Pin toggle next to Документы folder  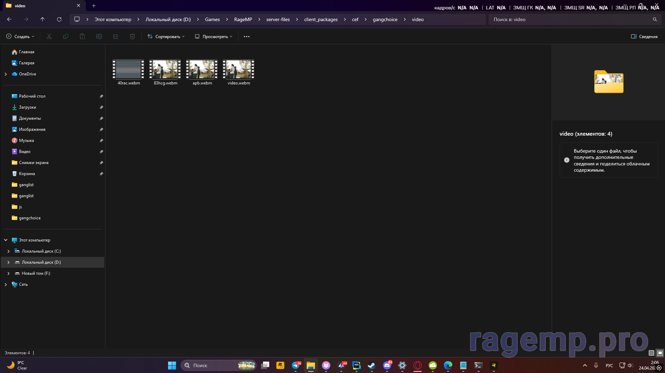[101, 118]
